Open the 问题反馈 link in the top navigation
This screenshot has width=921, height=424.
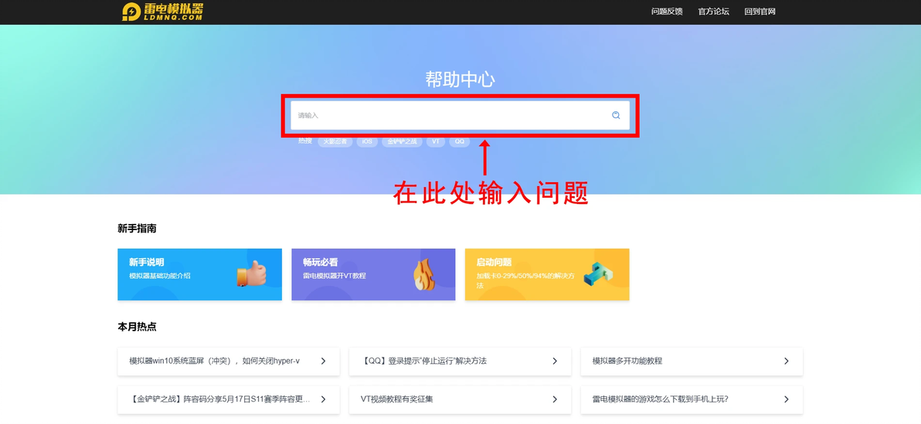667,11
